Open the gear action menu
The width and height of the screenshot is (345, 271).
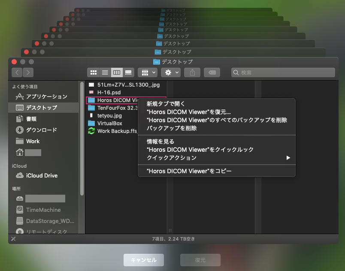pos(171,72)
